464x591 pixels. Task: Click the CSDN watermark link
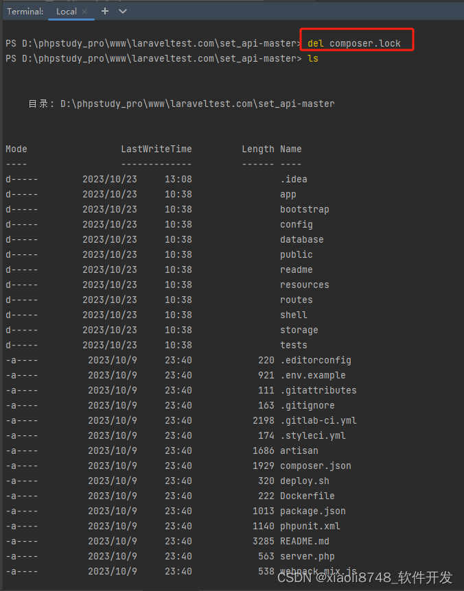[367, 578]
